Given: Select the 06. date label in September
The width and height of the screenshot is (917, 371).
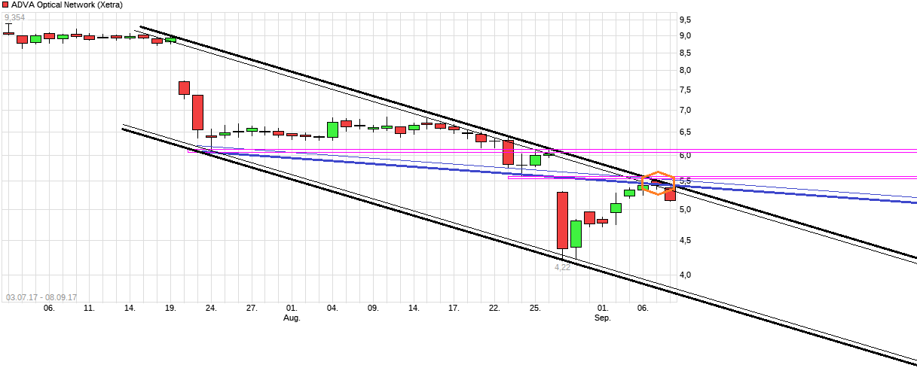Looking at the screenshot, I should (643, 308).
